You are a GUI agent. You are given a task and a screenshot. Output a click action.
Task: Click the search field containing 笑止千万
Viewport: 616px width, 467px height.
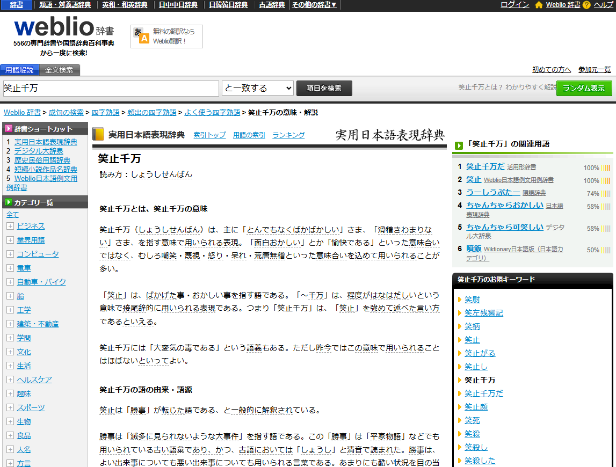point(111,89)
